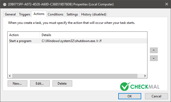The width and height of the screenshot is (171, 102).
Task: Confirm with the OK button
Action: point(130,96)
